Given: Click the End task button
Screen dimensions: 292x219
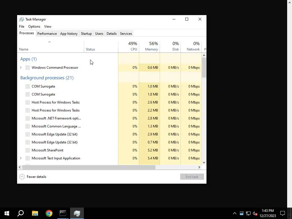Looking at the screenshot, I should pyautogui.click(x=192, y=177).
